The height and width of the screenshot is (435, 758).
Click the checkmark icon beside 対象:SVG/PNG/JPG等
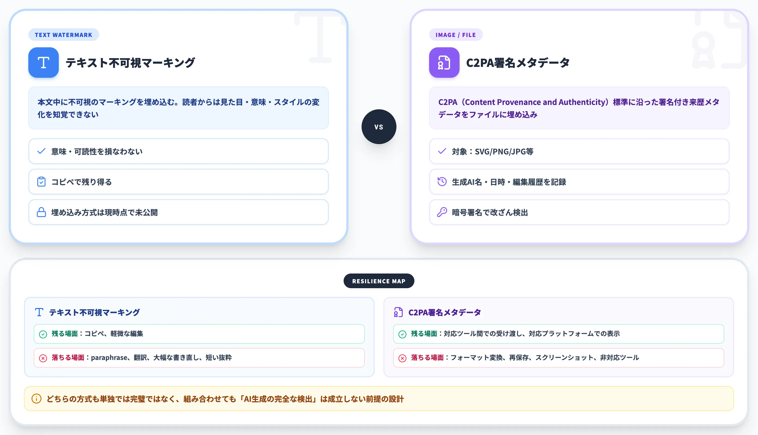coord(442,151)
